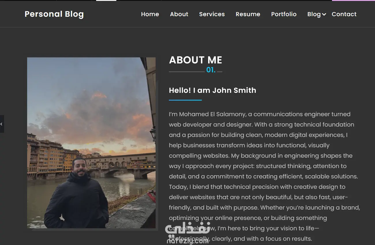Click the nafezly.com watermark text
This screenshot has width=375, height=245.
point(188,241)
